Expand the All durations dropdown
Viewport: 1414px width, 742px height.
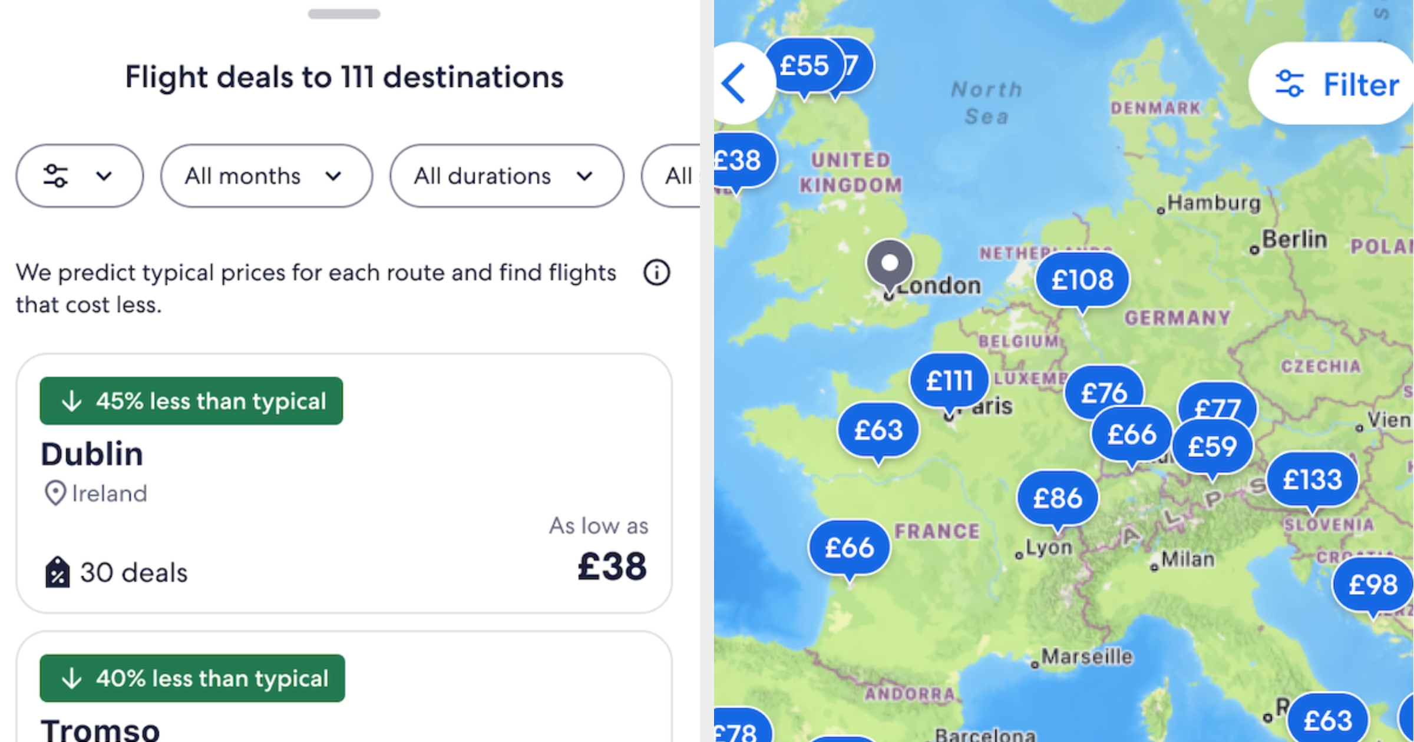pos(506,176)
